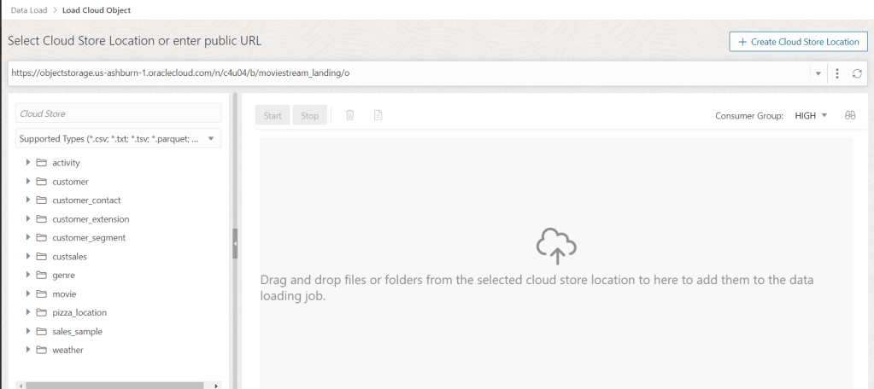Click the document report icon in the toolbar
Screen dimensions: 874x389
[378, 115]
